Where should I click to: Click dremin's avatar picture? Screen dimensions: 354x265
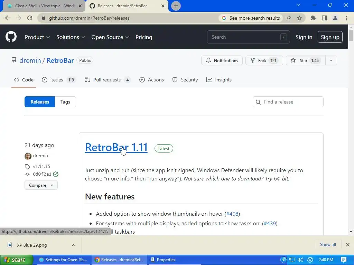tap(28, 156)
